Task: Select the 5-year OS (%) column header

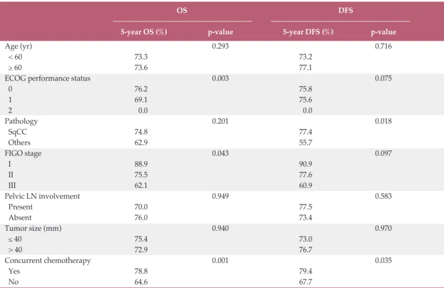Action: coord(144,32)
